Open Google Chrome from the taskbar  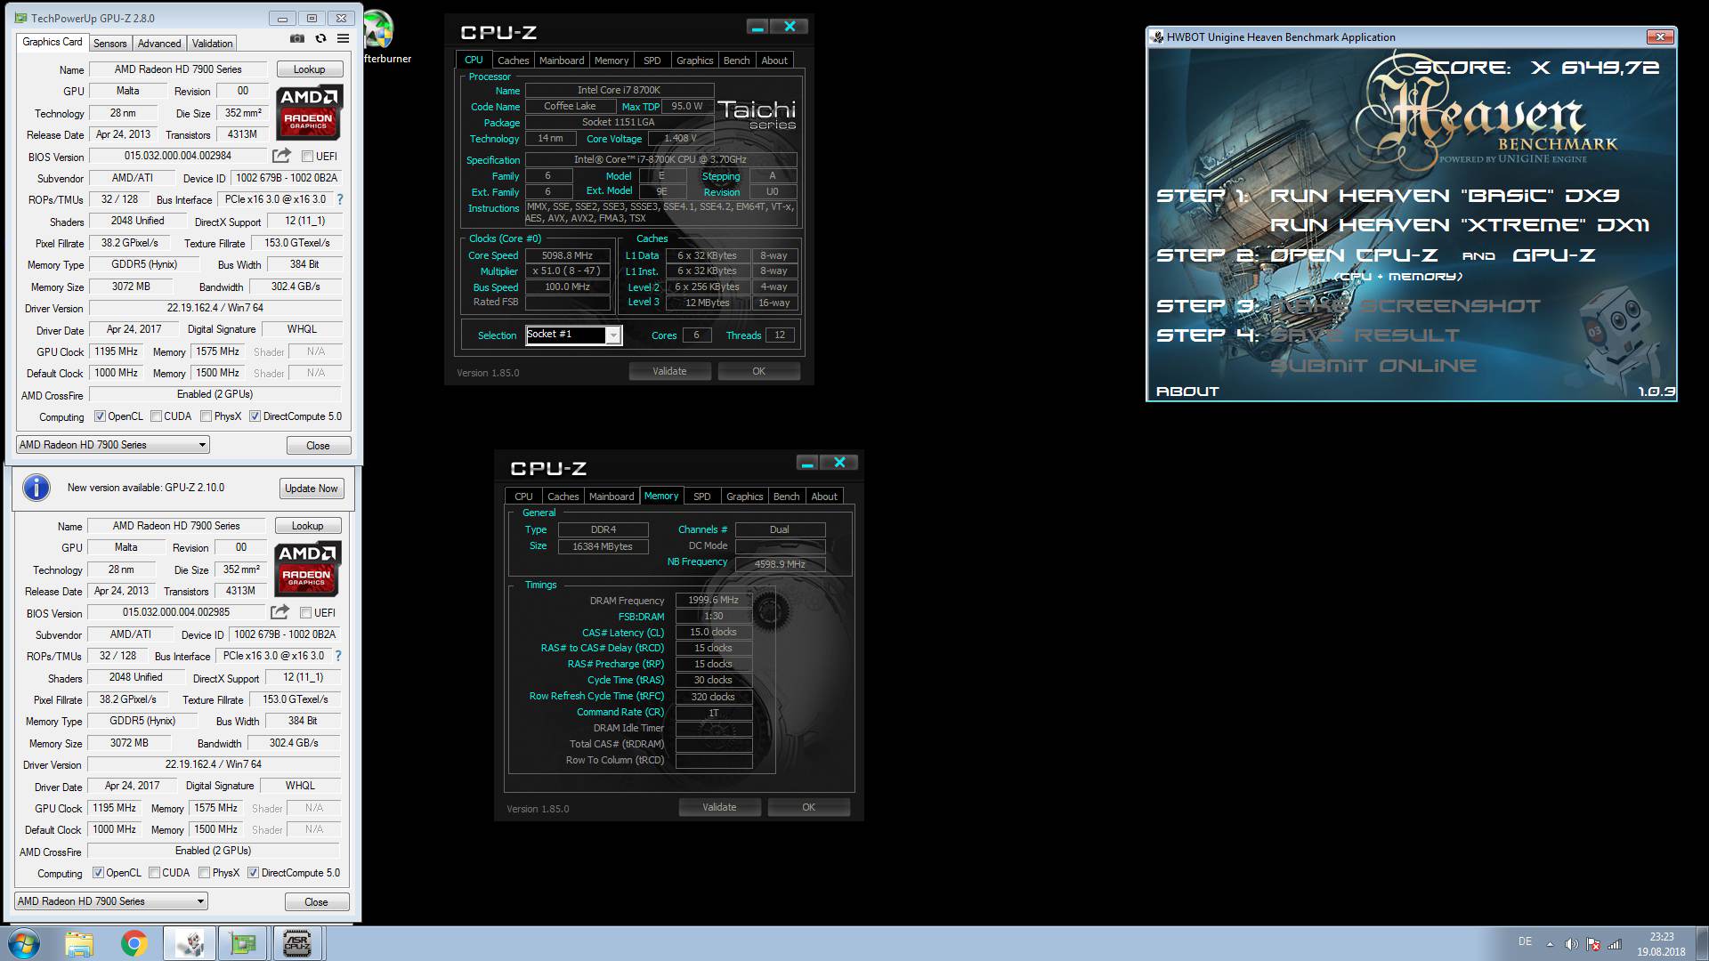point(134,943)
